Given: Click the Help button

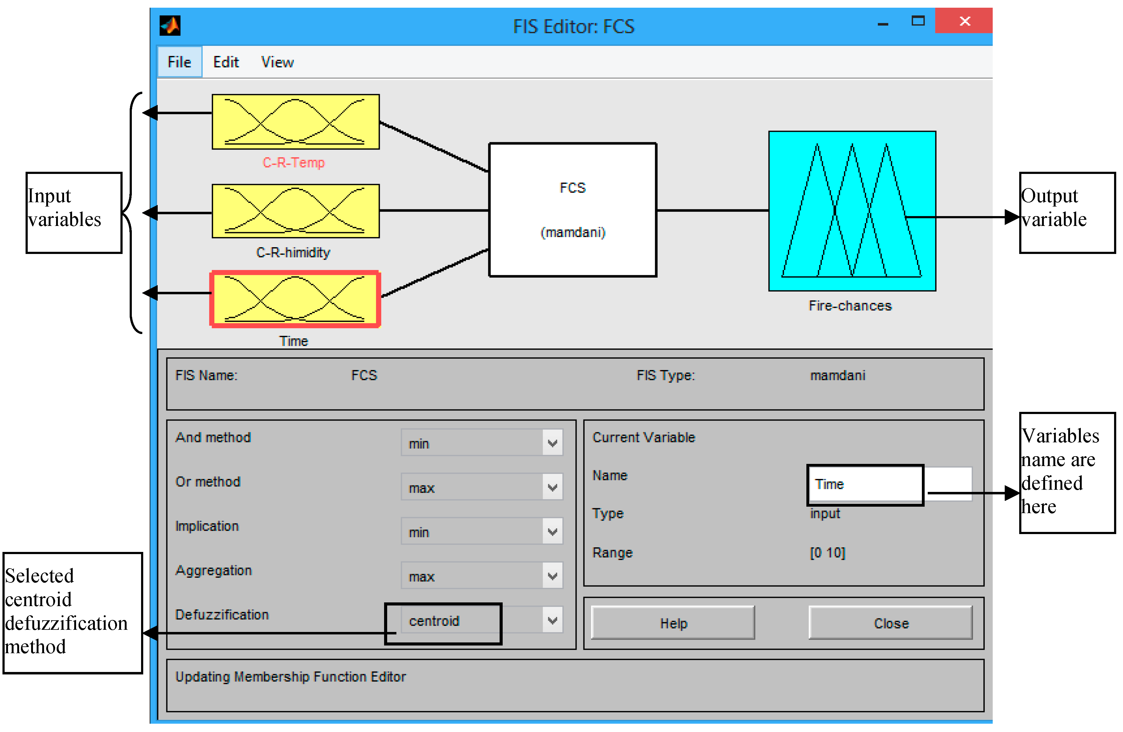Looking at the screenshot, I should point(673,623).
